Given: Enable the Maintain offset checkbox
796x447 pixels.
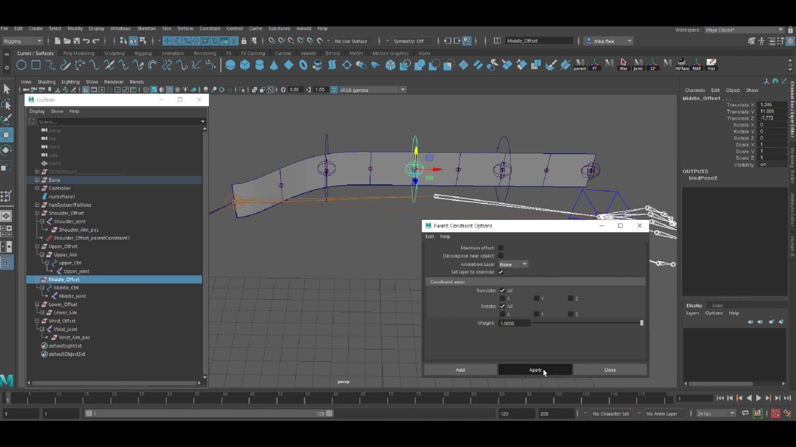Looking at the screenshot, I should tap(501, 248).
